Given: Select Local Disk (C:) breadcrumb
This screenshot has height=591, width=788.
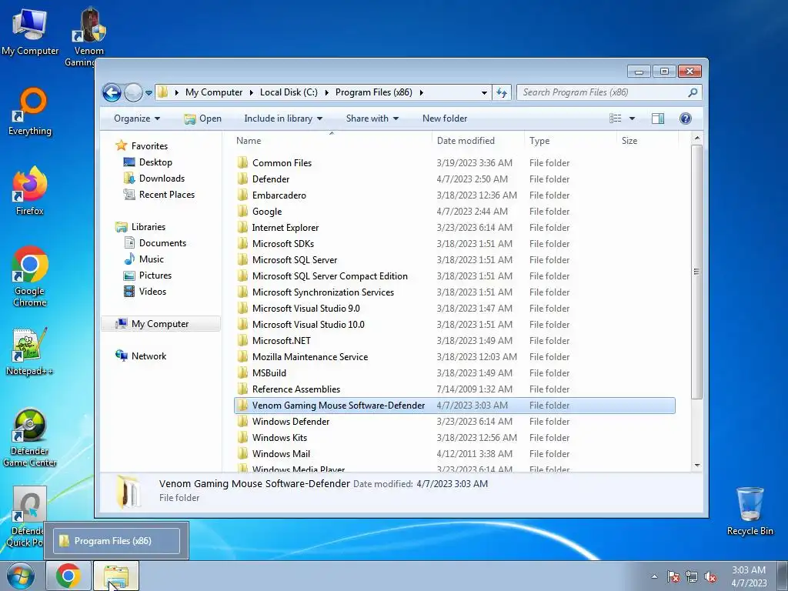Looking at the screenshot, I should tap(289, 92).
